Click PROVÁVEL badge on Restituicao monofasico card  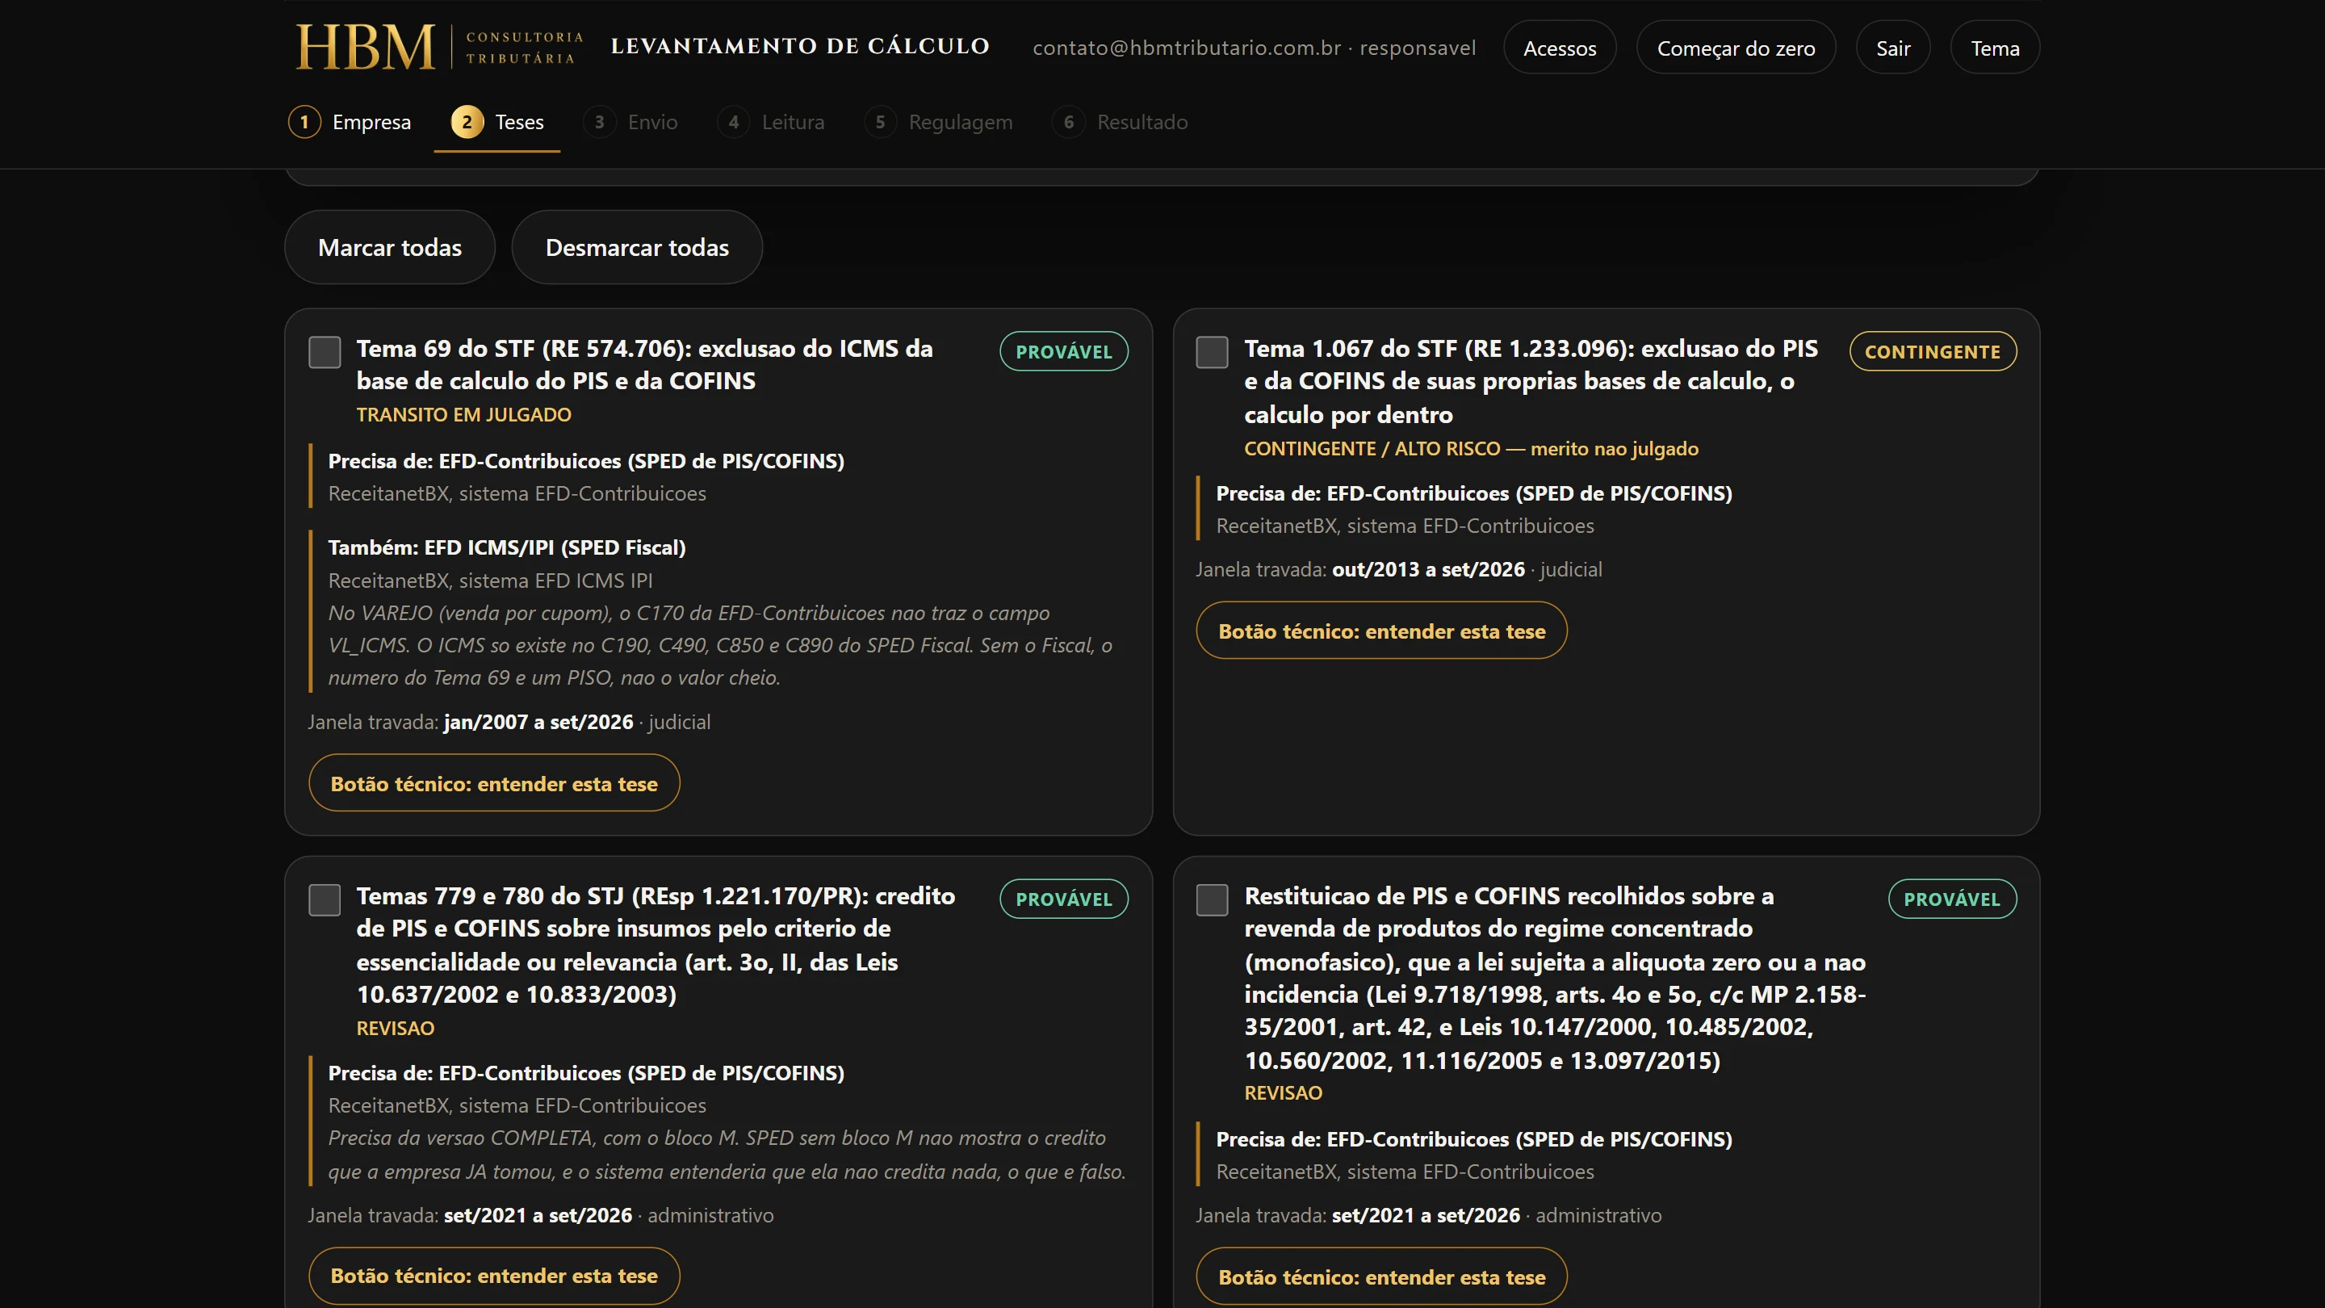click(1952, 898)
